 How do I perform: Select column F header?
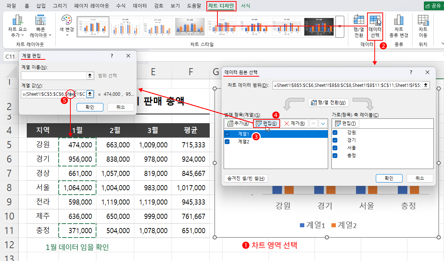tap(191, 72)
